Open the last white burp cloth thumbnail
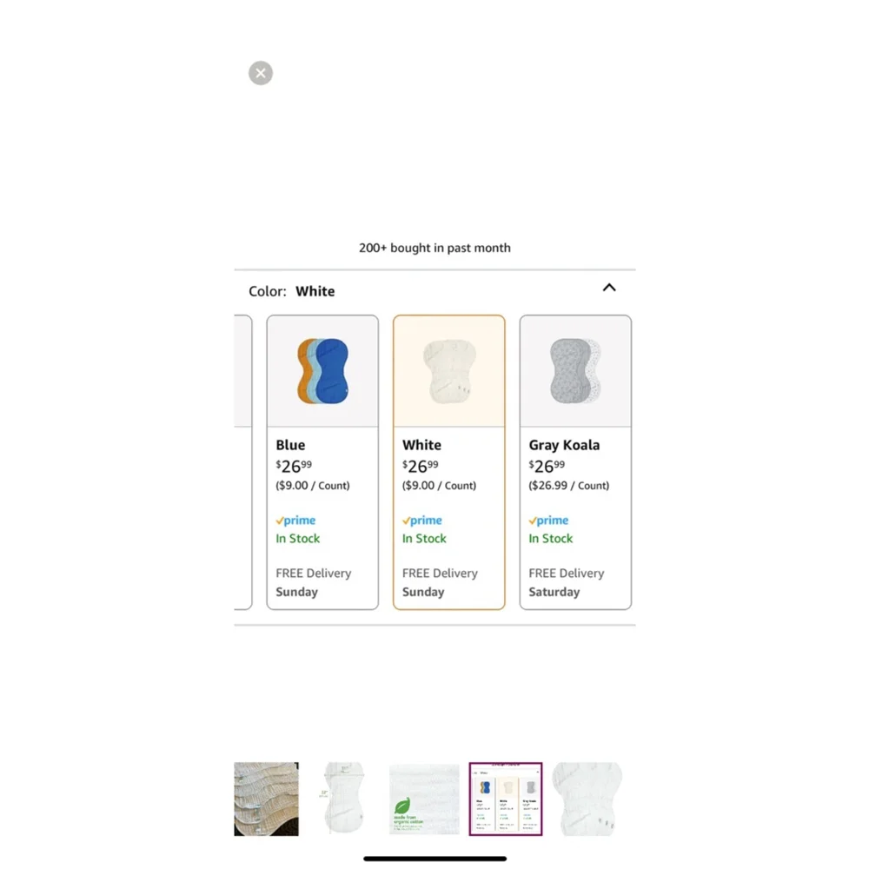 (587, 799)
